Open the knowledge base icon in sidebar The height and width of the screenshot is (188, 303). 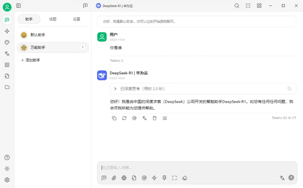pyautogui.click(x=7, y=76)
